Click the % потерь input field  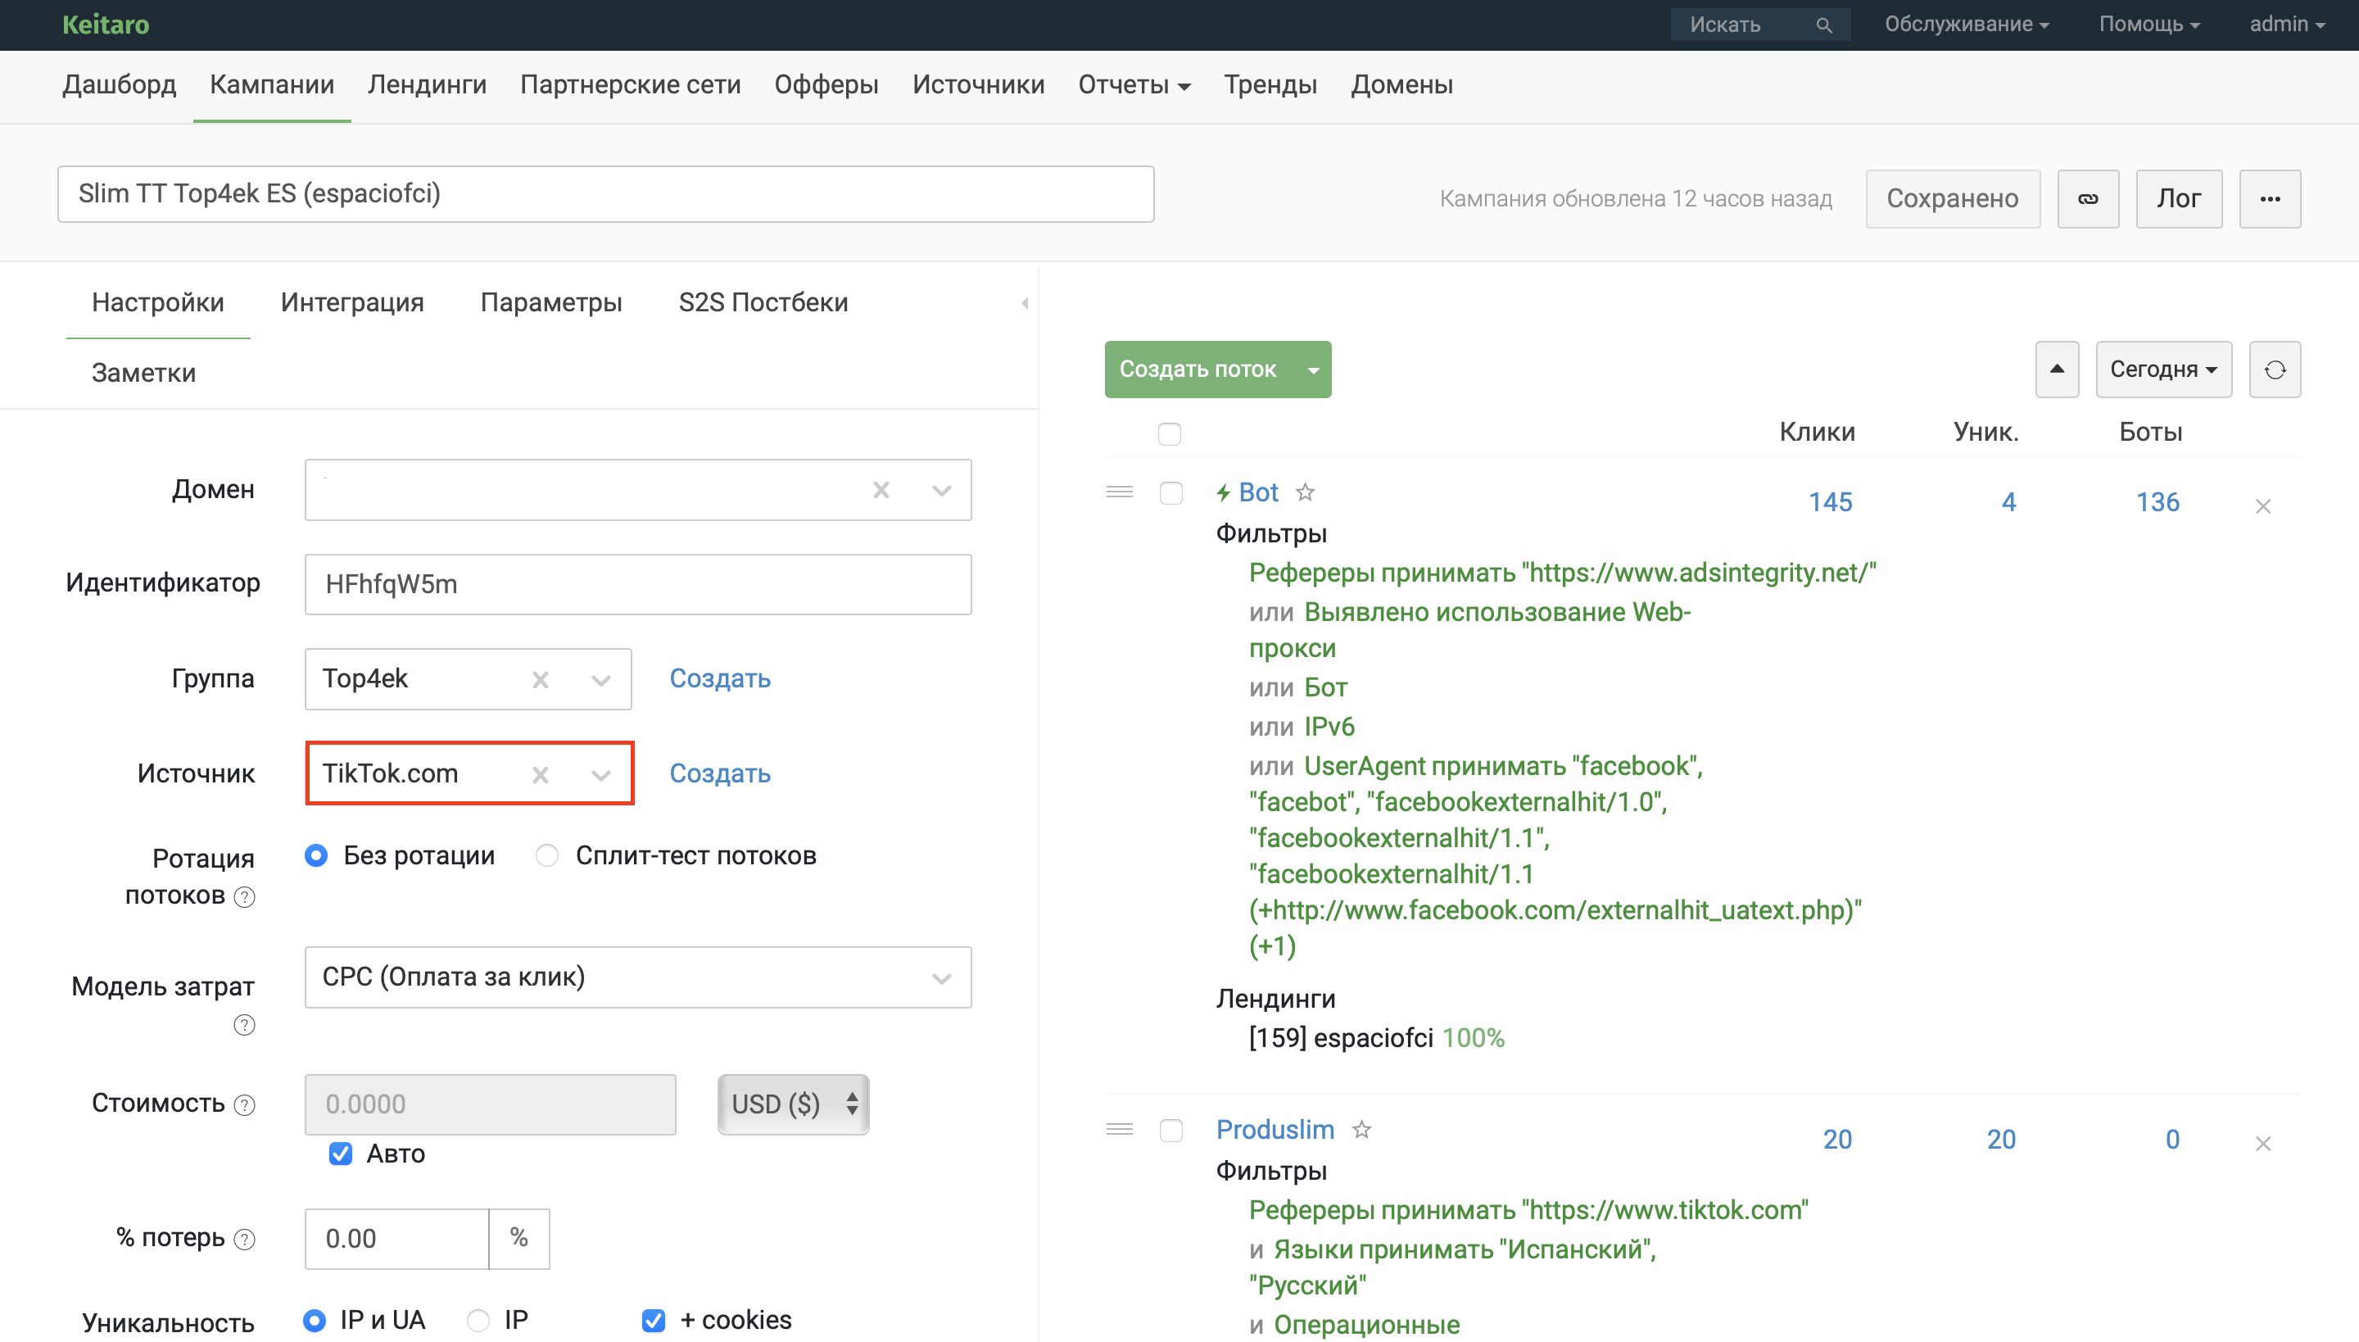coord(397,1239)
